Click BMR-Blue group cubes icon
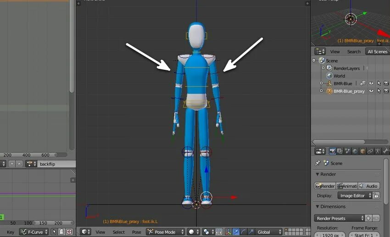Screen dimensions: 390x237 363,83
